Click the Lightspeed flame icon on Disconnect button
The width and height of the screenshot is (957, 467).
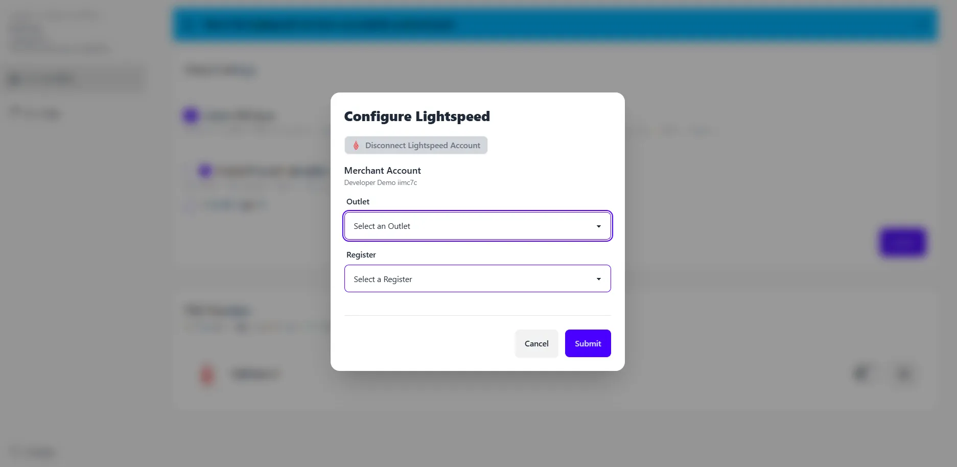[x=356, y=146]
